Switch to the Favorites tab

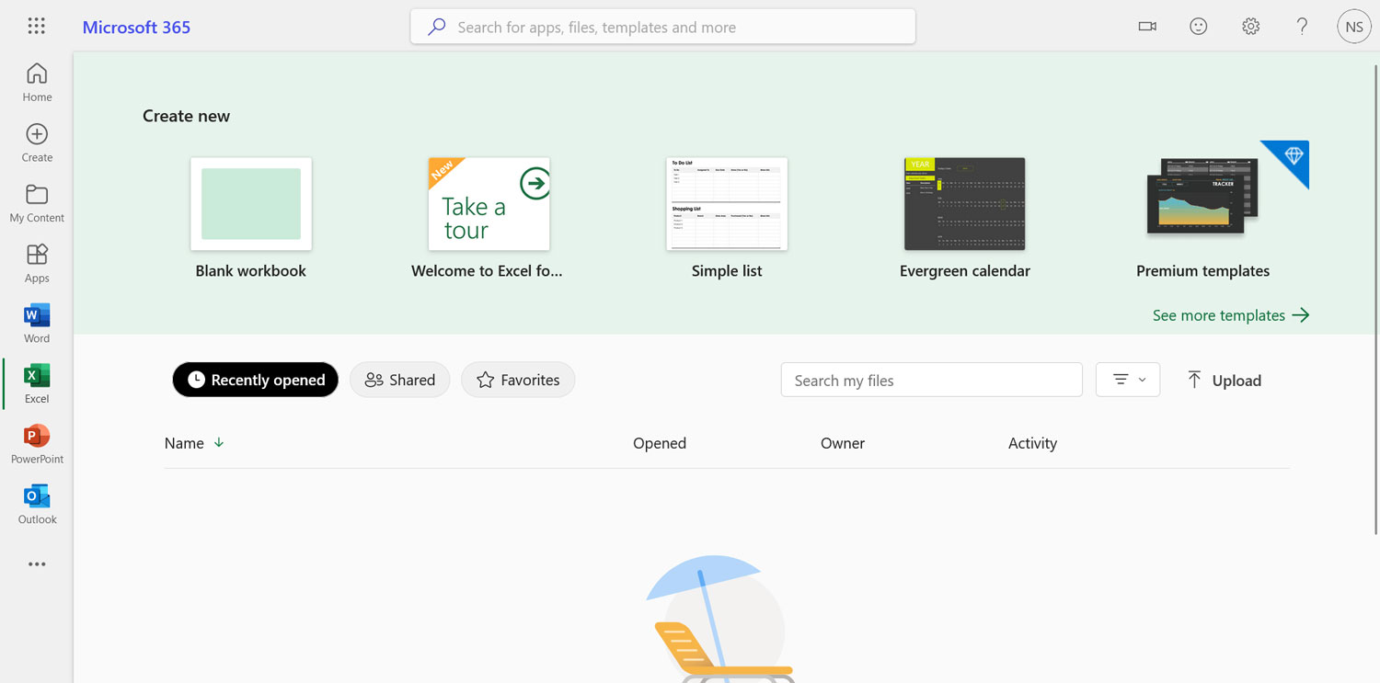(x=518, y=380)
